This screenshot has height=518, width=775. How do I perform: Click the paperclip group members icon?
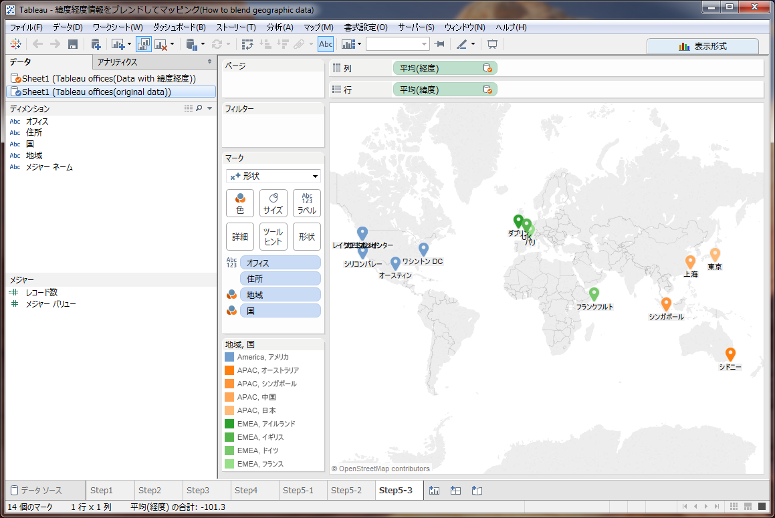(298, 45)
